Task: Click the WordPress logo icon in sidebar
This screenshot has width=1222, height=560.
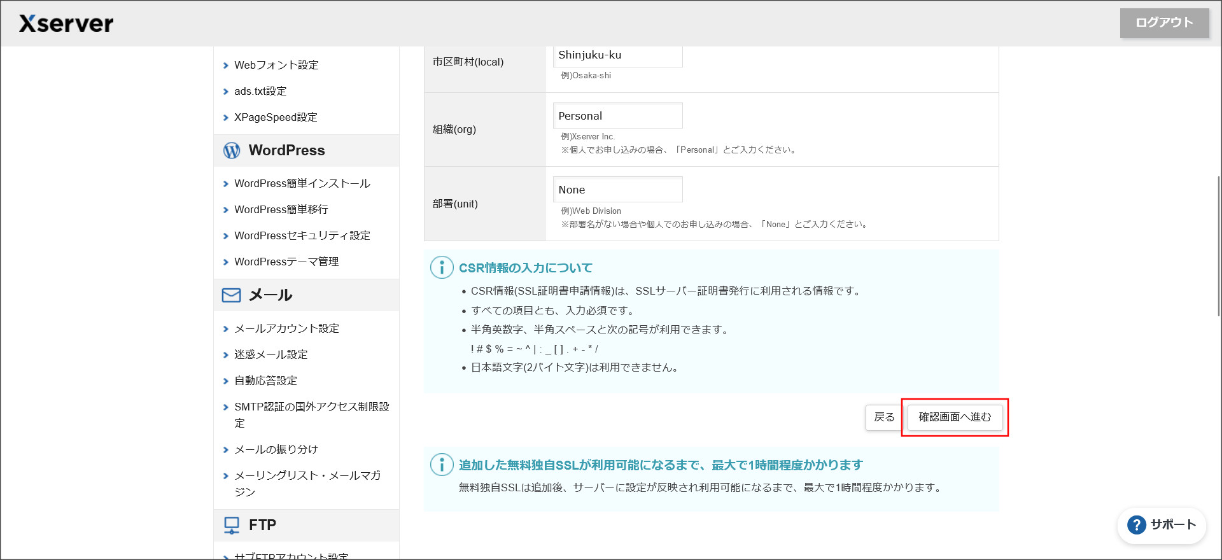Action: 232,150
